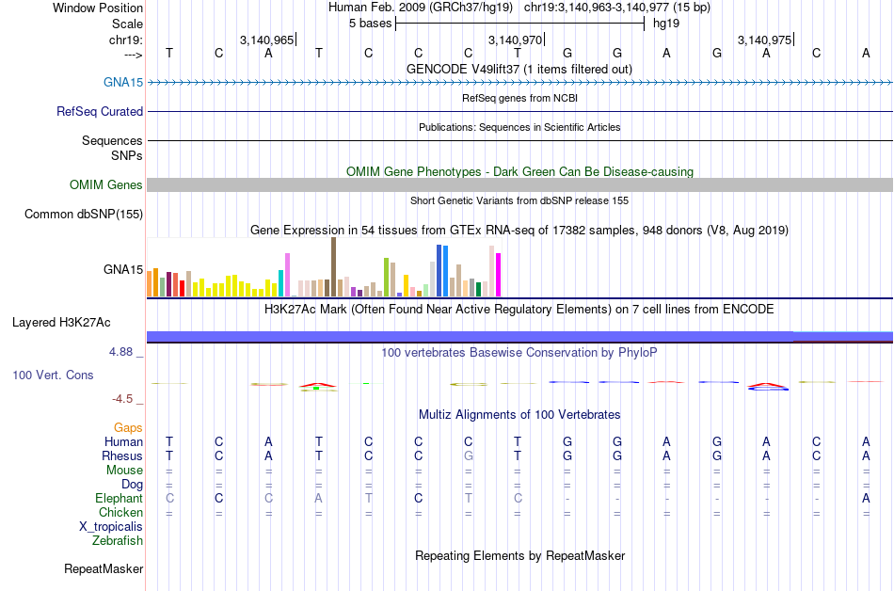The height and width of the screenshot is (591, 894).
Task: Click the GENCODE V49lift37 track title
Action: tap(519, 69)
